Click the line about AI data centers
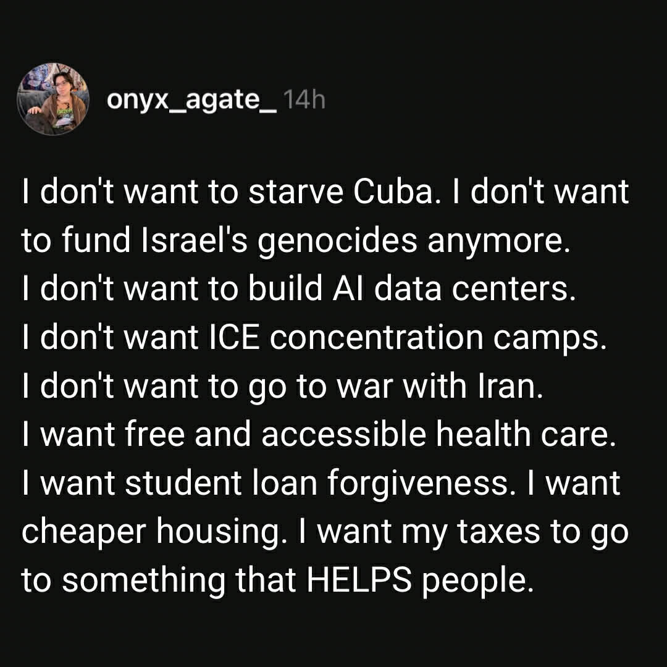667x667 pixels. pos(298,290)
